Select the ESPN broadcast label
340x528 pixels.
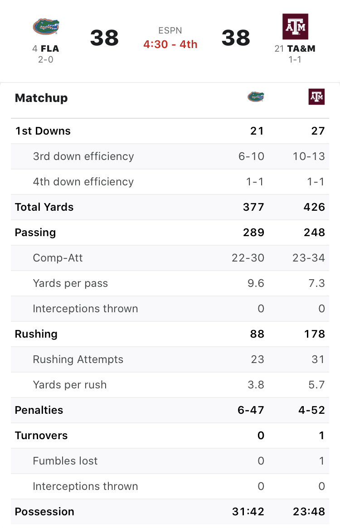click(170, 31)
